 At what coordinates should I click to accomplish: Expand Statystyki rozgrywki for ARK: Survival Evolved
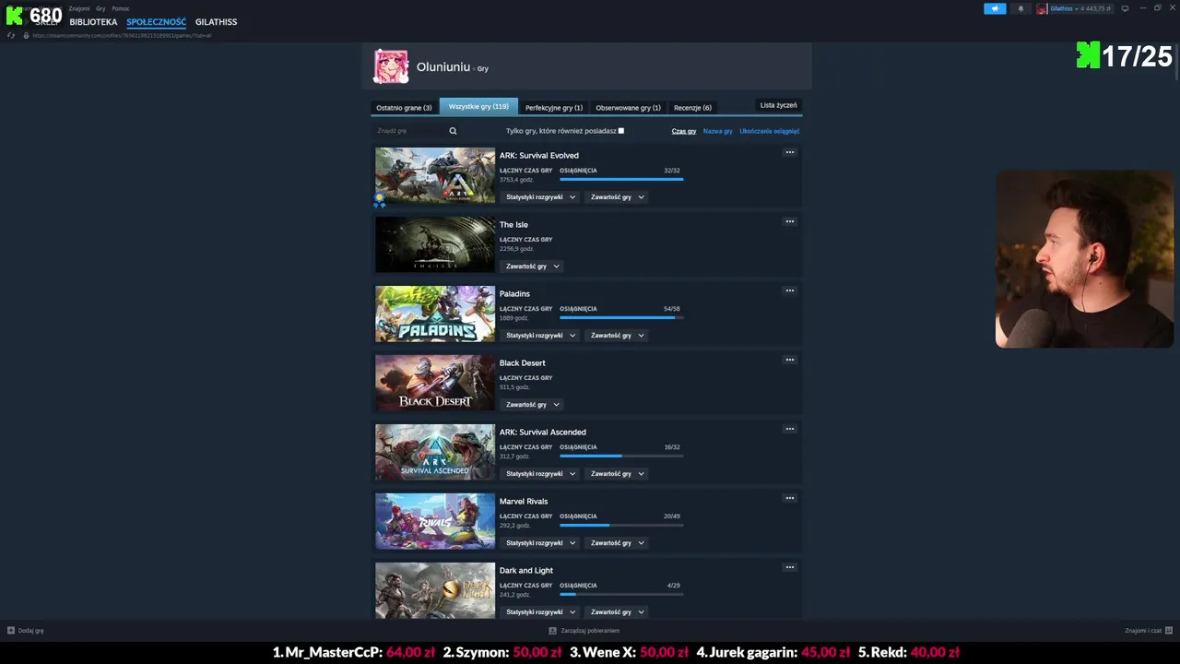pyautogui.click(x=541, y=197)
